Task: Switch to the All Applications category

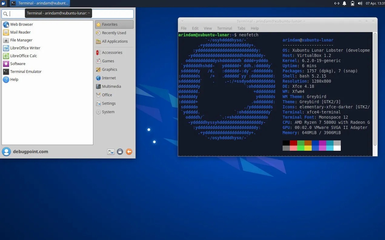Action: [115, 41]
